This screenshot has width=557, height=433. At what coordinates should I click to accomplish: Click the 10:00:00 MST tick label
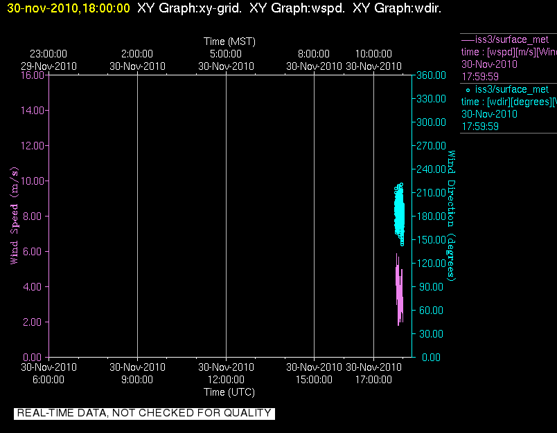point(373,54)
